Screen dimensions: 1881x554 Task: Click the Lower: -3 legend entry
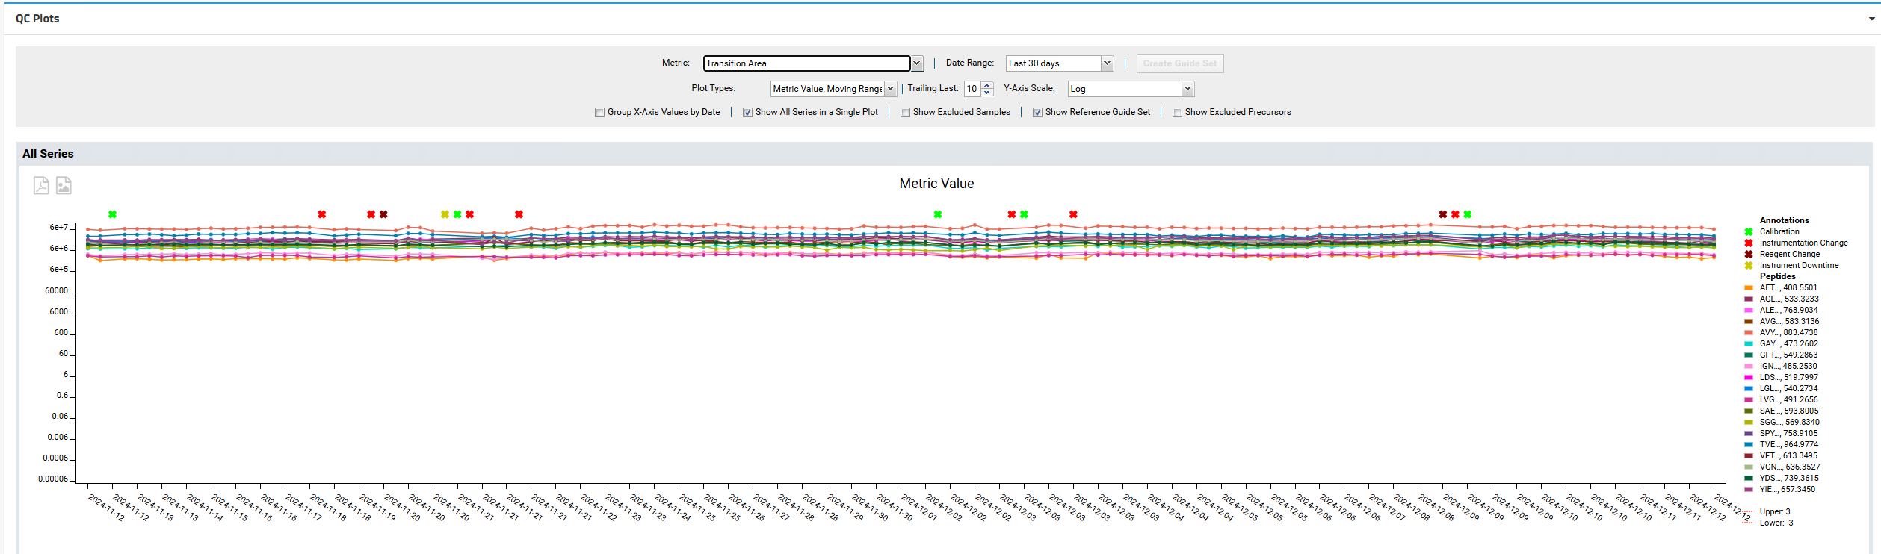(x=1776, y=523)
